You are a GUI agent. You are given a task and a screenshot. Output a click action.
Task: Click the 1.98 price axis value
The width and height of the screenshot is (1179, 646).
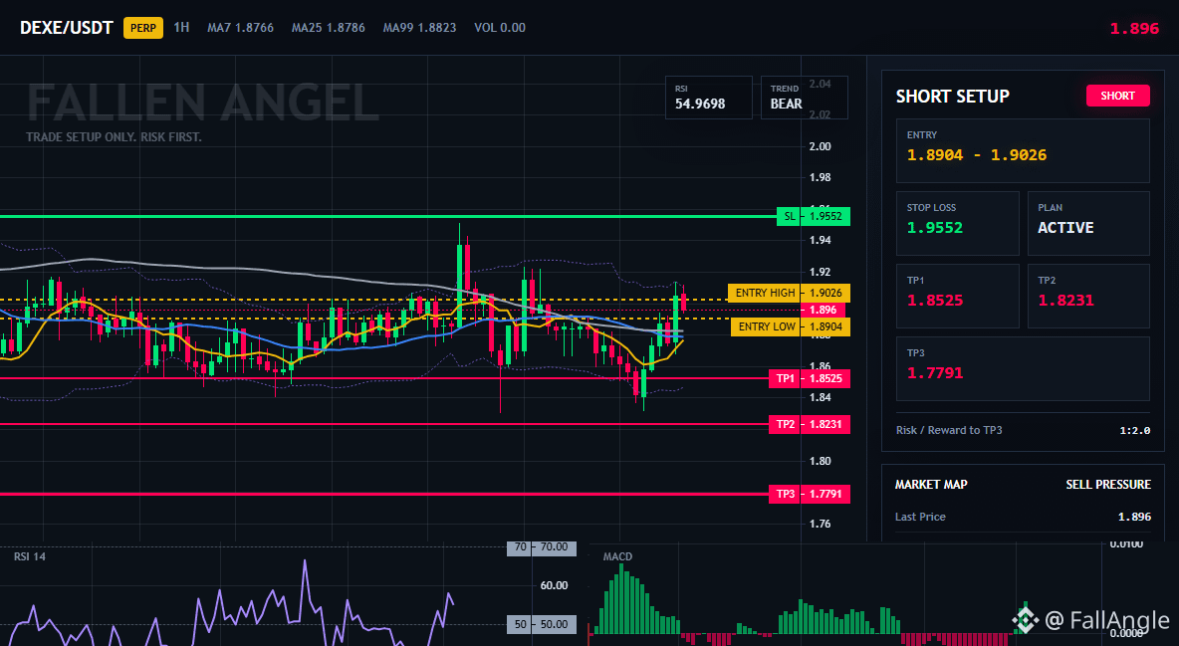point(820,177)
